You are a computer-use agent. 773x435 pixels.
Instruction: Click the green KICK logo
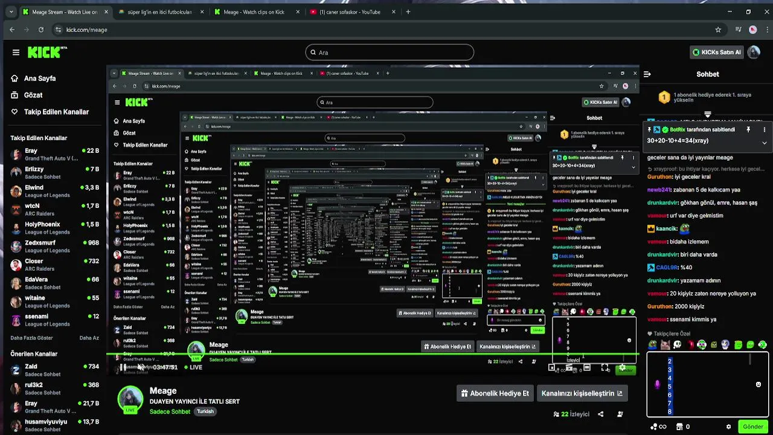coord(46,53)
